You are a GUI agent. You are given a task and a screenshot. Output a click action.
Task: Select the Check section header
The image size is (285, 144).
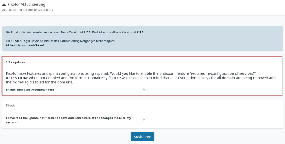coord(10,105)
